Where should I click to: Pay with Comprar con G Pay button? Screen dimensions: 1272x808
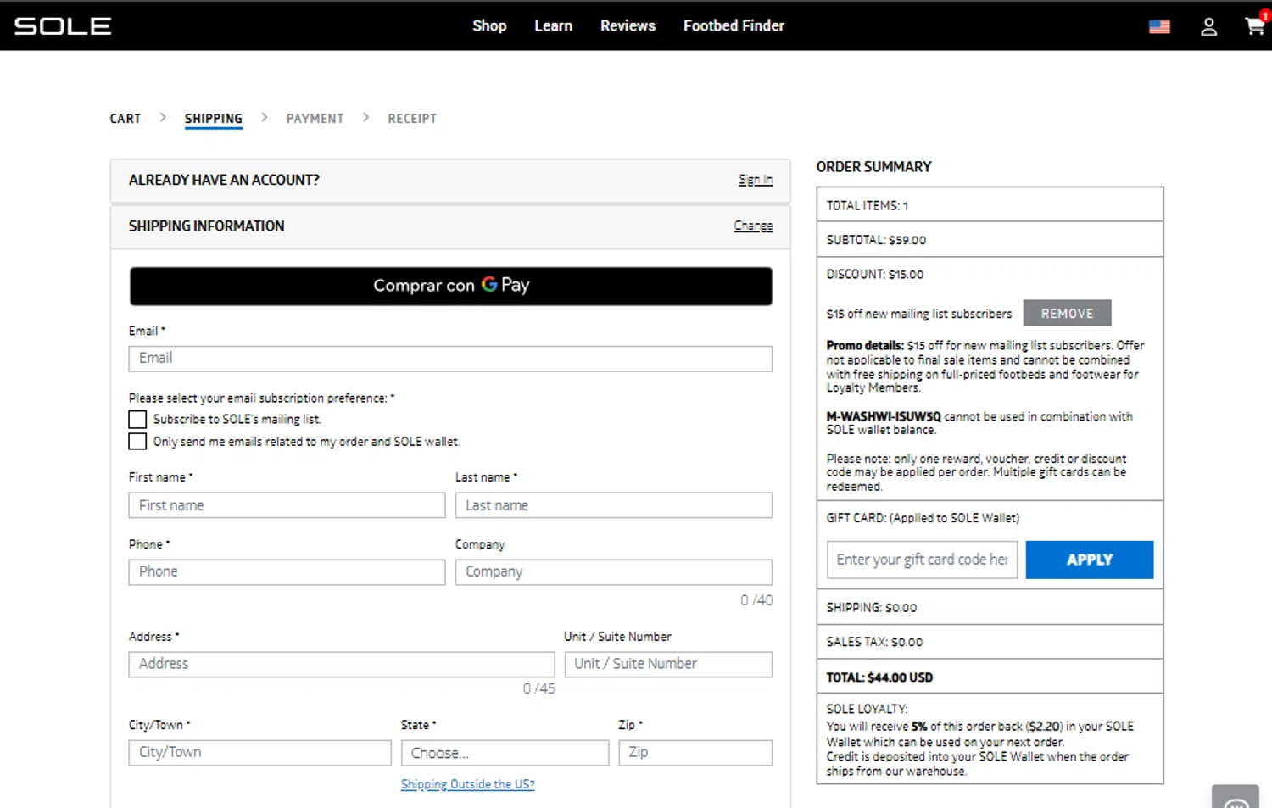[x=451, y=286]
